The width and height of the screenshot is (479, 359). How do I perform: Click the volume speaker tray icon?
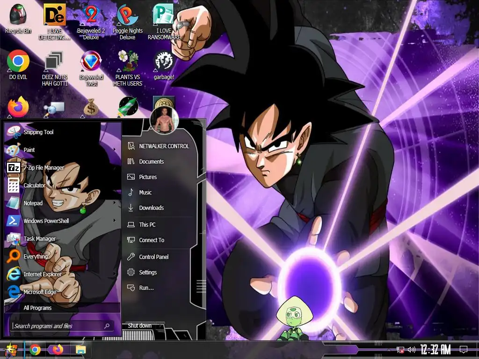pyautogui.click(x=412, y=350)
